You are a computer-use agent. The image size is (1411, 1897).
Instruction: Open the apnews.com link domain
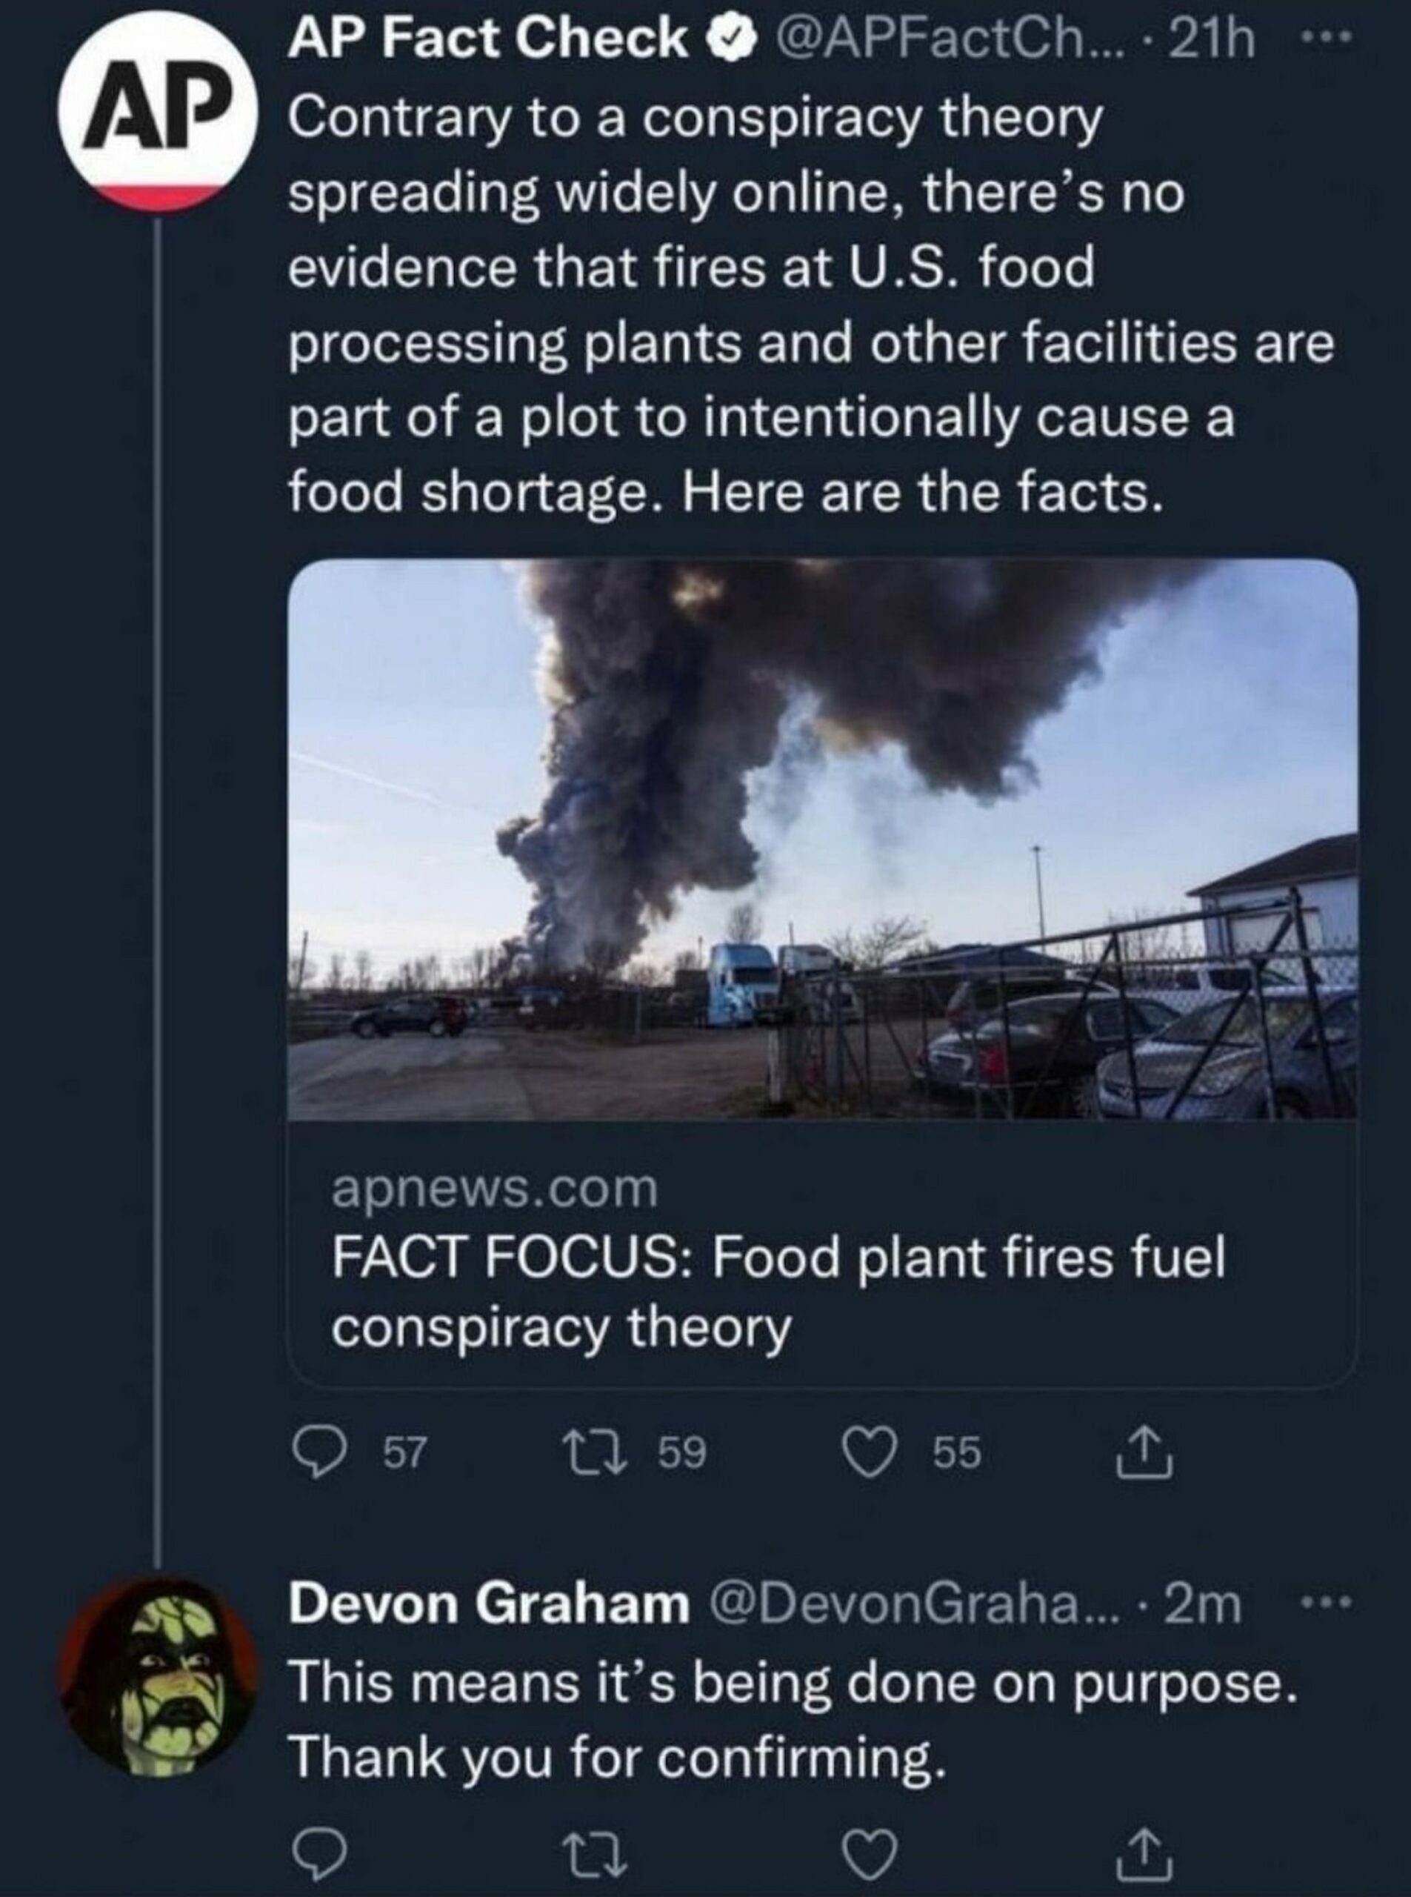(495, 1189)
